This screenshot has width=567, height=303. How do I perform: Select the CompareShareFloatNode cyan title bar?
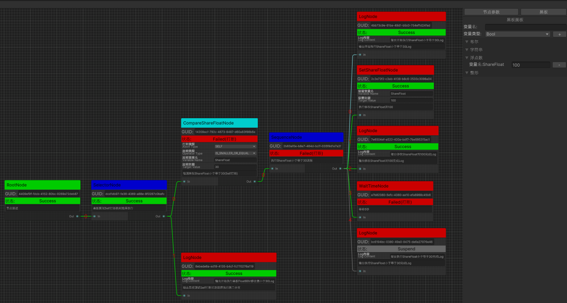click(219, 123)
